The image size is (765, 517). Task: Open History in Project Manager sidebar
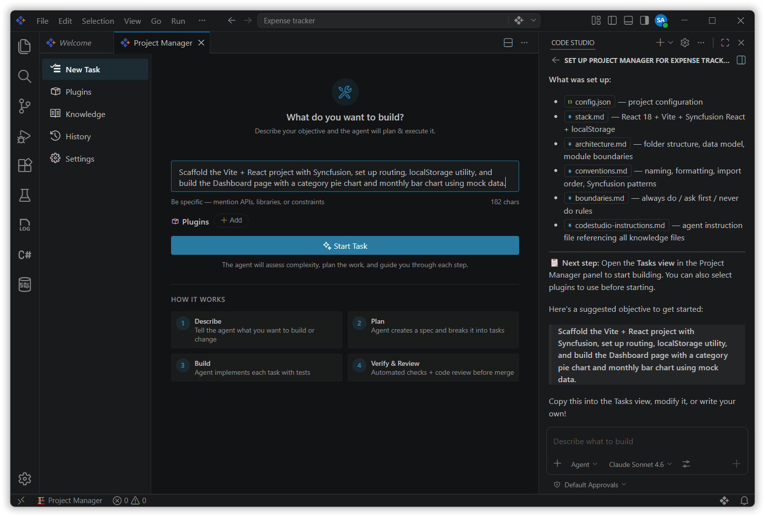[x=95, y=136]
